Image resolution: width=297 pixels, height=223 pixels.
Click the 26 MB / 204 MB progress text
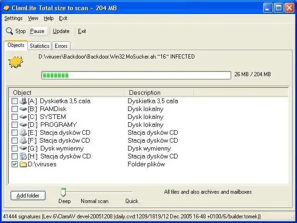[x=252, y=74]
